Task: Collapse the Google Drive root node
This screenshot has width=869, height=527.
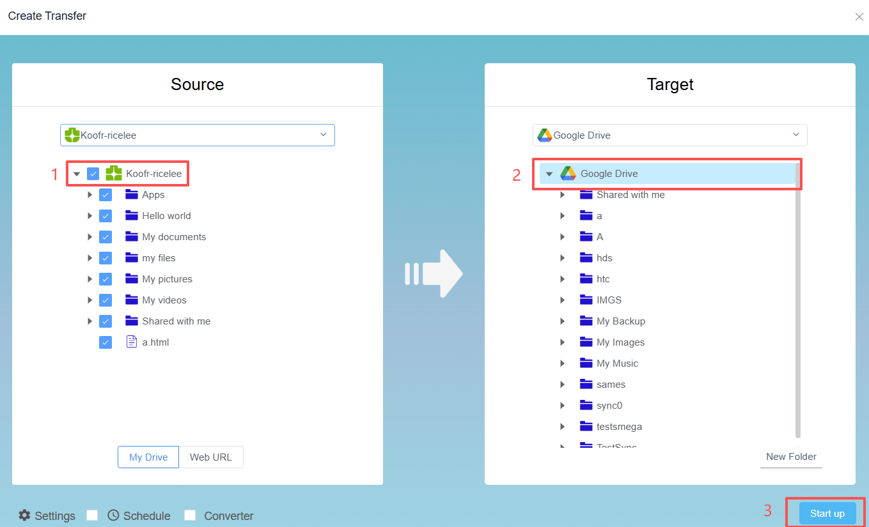Action: point(549,174)
